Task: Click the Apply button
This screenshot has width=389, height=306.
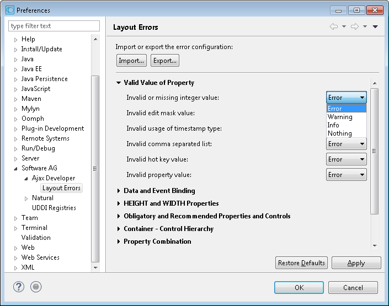Action: [x=356, y=263]
